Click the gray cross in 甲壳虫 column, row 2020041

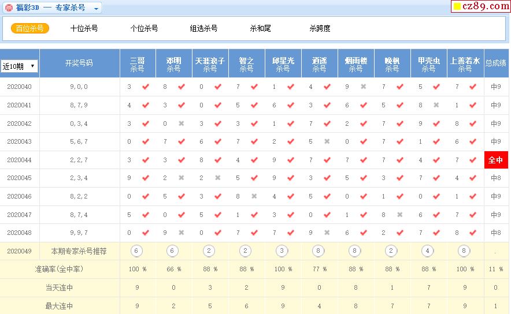436,105
